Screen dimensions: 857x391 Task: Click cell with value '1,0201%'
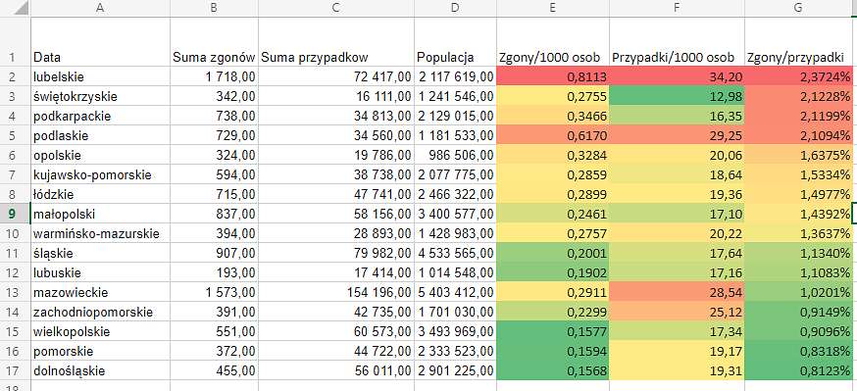[x=798, y=292]
